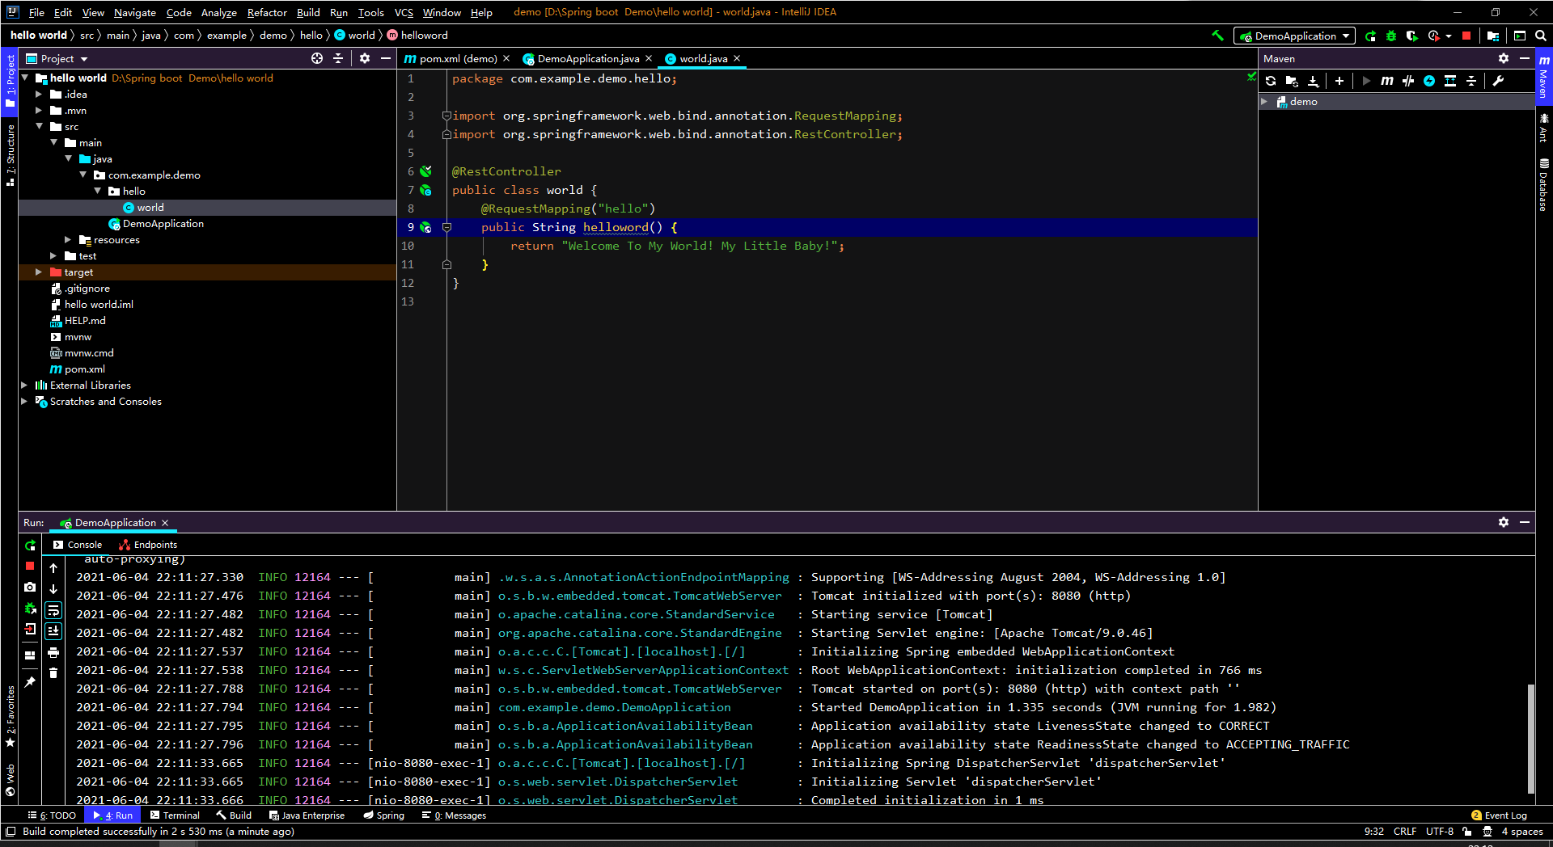Viewport: 1553px width, 847px height.
Task: Rerun DemoApplication in the Run panel
Action: [30, 546]
